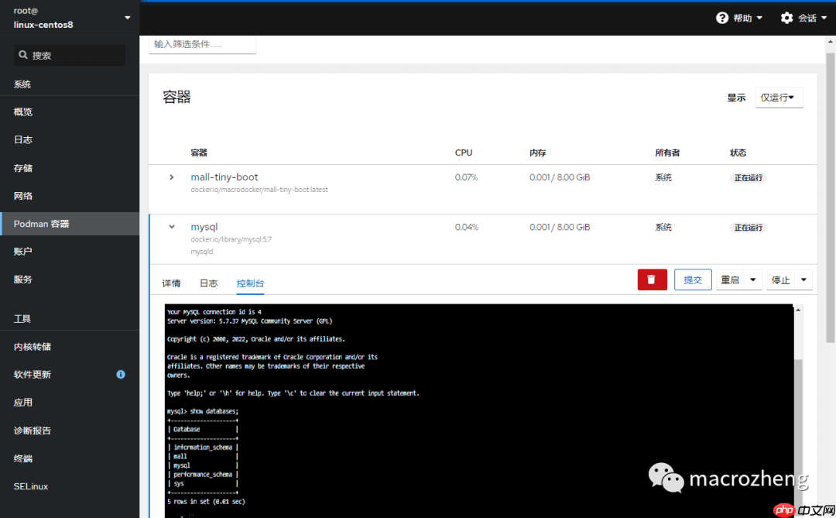Navigate to 终端 in the sidebar
Viewport: 836px width, 518px height.
22,458
